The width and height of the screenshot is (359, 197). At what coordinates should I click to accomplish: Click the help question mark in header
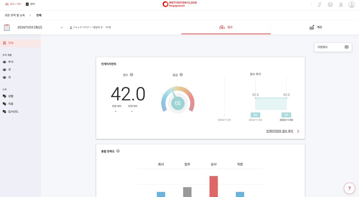pyautogui.click(x=330, y=5)
